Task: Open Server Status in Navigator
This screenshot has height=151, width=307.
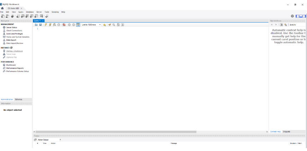Action: [x=12, y=27]
